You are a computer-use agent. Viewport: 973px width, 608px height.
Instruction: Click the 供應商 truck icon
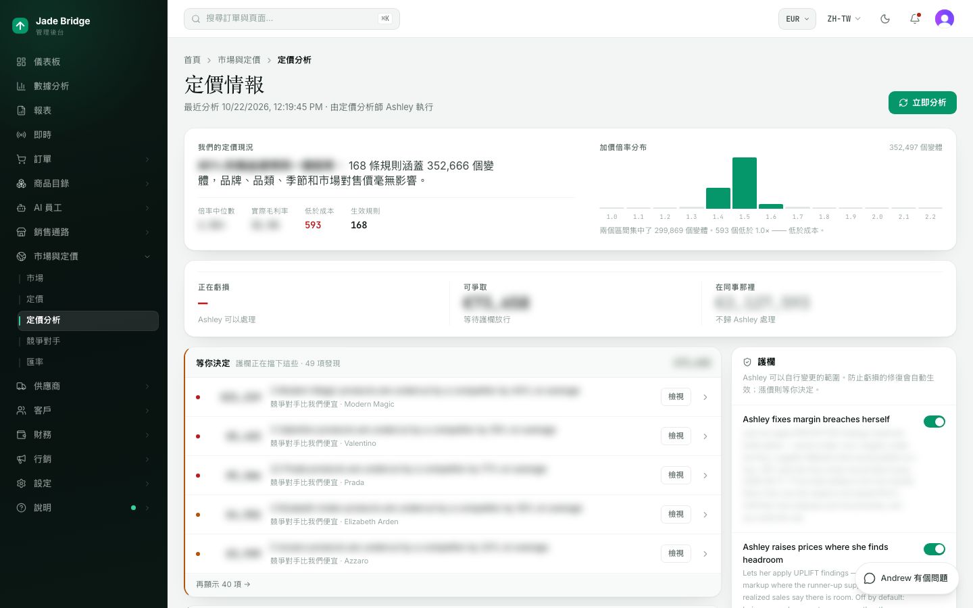pos(21,386)
